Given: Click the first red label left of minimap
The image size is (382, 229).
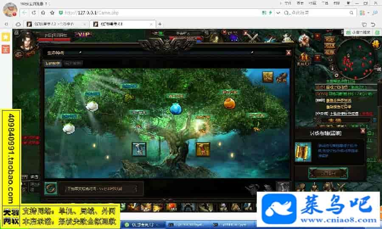Looking at the screenshot, I should coord(330,39).
